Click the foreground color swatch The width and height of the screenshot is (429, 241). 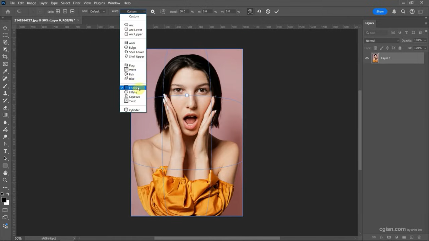coord(3,200)
